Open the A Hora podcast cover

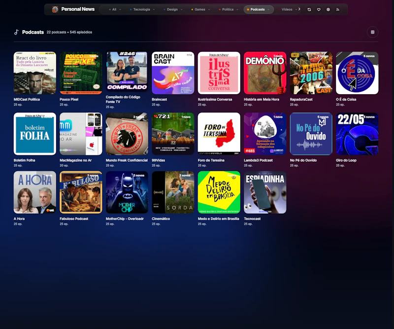pyautogui.click(x=35, y=192)
